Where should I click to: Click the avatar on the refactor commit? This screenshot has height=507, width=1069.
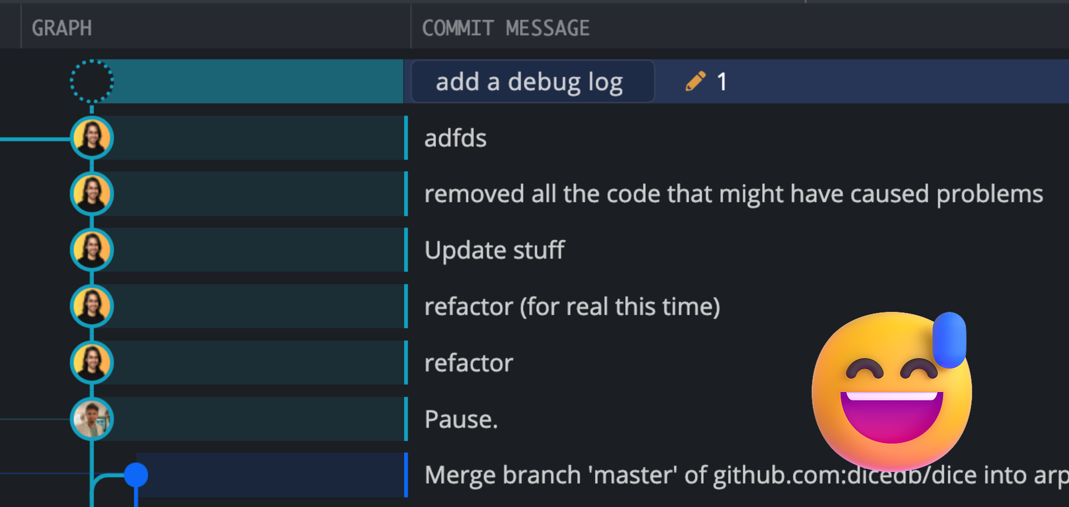pyautogui.click(x=91, y=362)
